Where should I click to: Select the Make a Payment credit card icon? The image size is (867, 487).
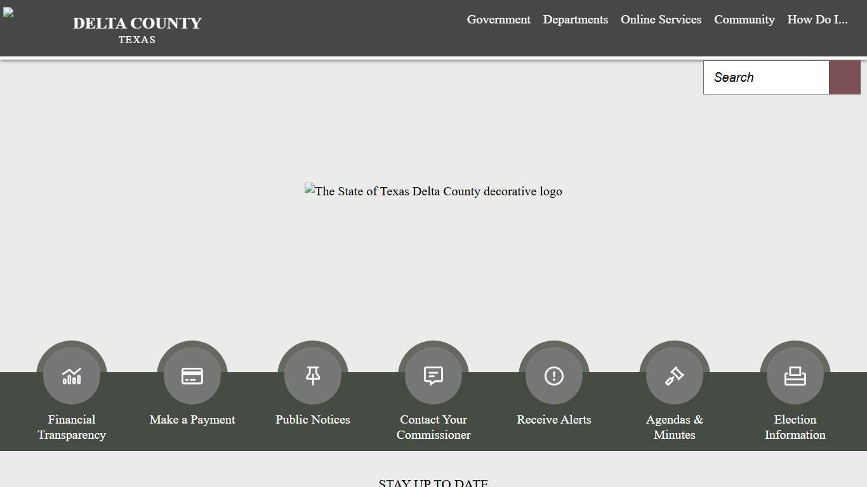(192, 374)
